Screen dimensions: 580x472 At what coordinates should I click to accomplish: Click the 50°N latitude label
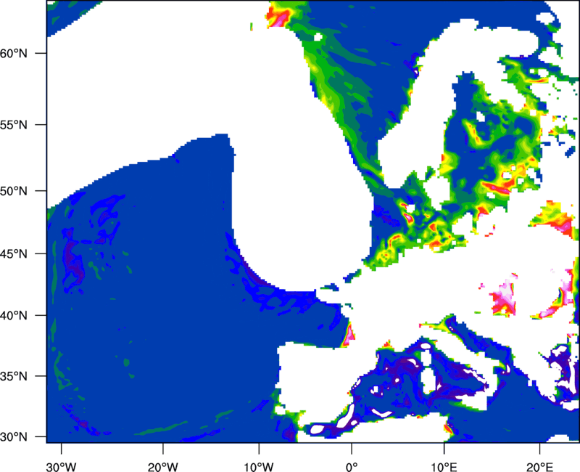(x=14, y=191)
